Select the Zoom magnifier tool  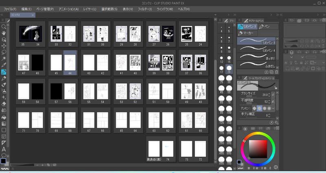tap(4, 26)
